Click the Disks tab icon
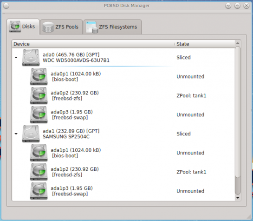Viewport: 253px width, 221px height. pos(15,27)
